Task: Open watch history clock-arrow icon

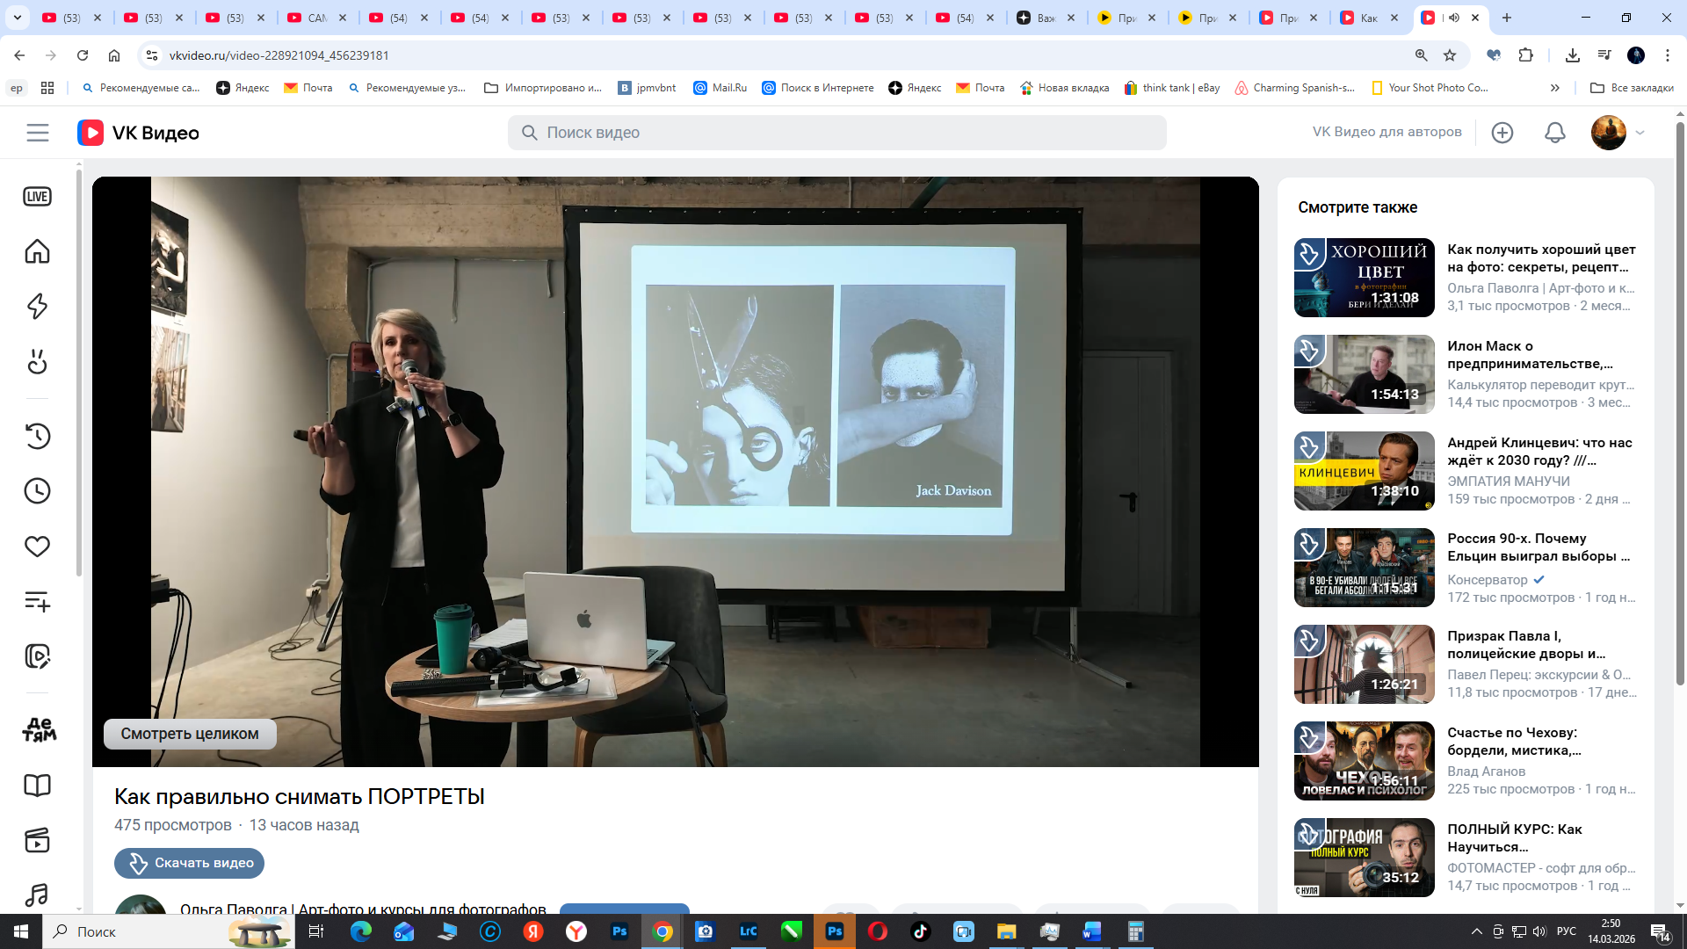Action: (37, 436)
